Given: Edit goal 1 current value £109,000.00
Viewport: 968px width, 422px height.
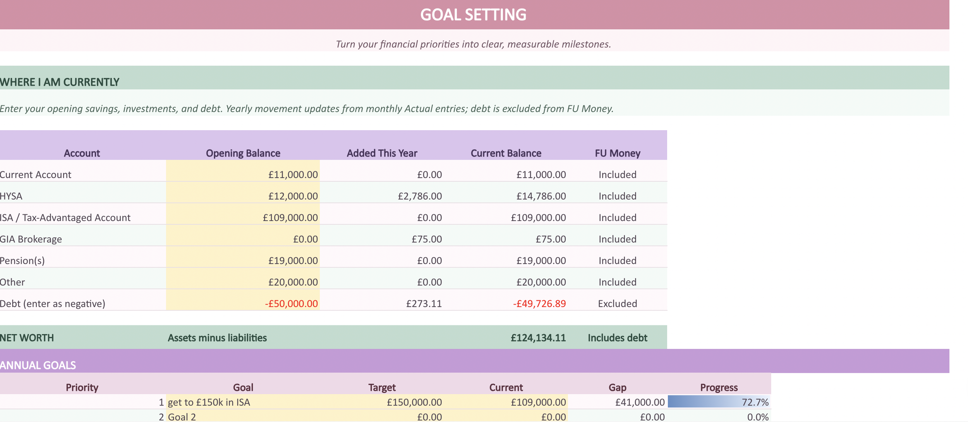Looking at the screenshot, I should pos(506,402).
